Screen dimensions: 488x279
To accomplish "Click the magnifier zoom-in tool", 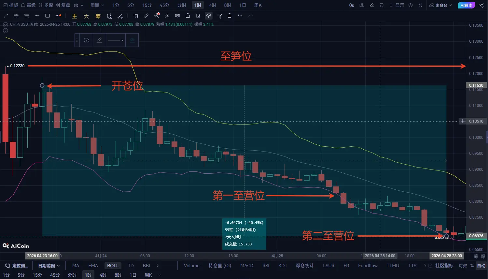I will point(157,16).
